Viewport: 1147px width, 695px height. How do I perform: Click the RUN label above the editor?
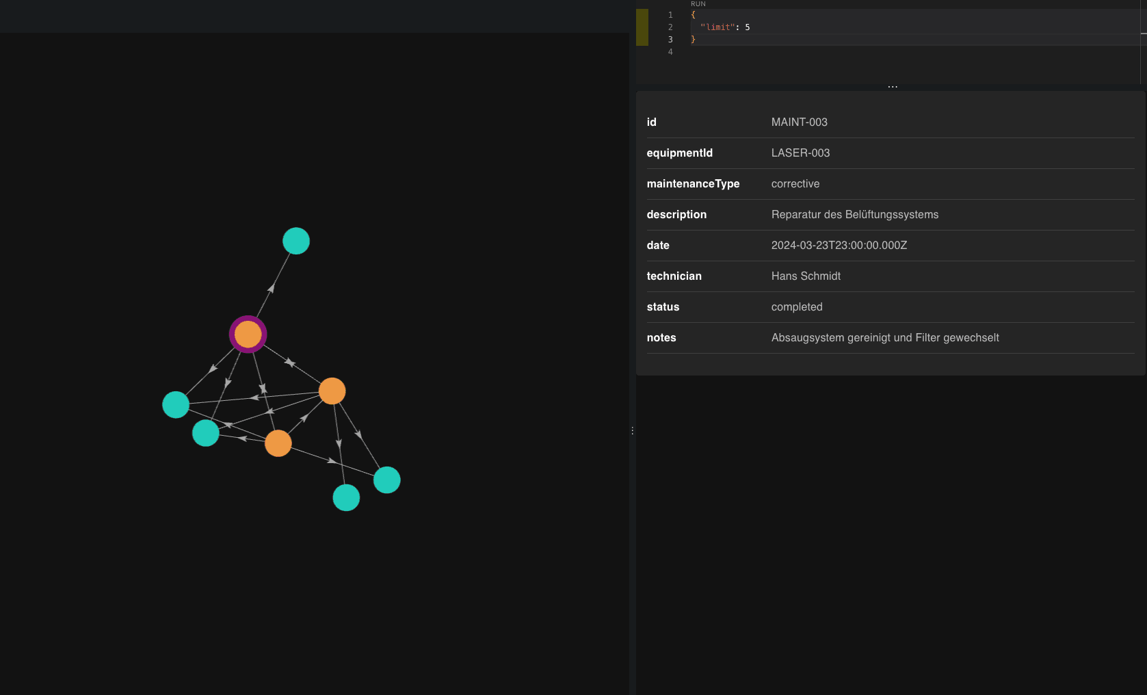pyautogui.click(x=698, y=4)
